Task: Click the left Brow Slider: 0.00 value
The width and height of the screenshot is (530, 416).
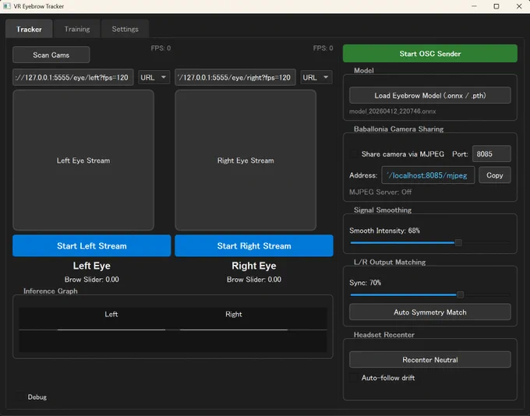Action: (x=92, y=280)
